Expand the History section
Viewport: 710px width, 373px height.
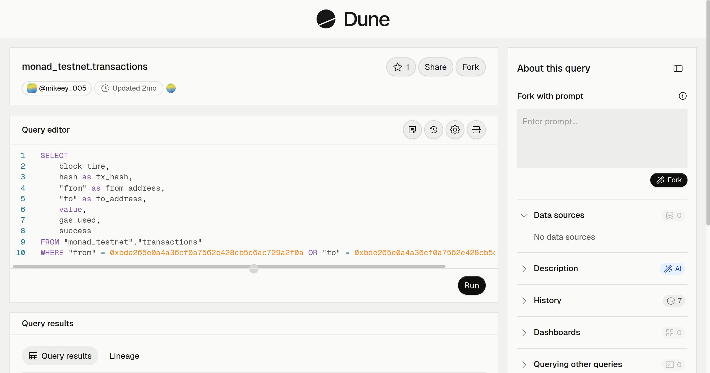click(x=524, y=300)
